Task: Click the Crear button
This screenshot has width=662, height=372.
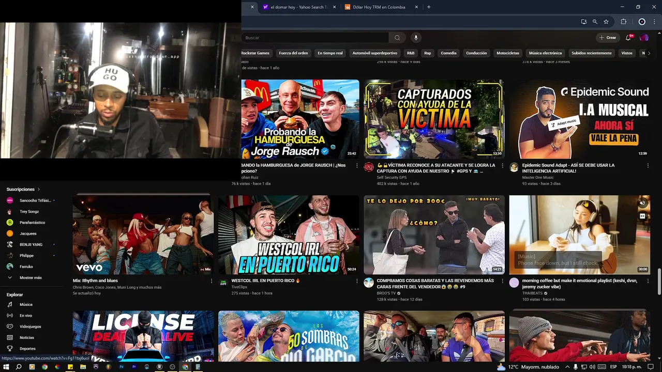Action: tap(608, 38)
